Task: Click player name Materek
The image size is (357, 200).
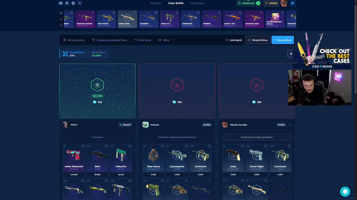Action: click(x=155, y=125)
